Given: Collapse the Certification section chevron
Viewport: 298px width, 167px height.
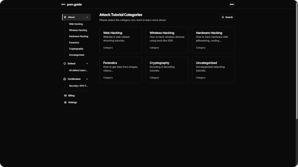Looking at the screenshot, I should (x=87, y=79).
